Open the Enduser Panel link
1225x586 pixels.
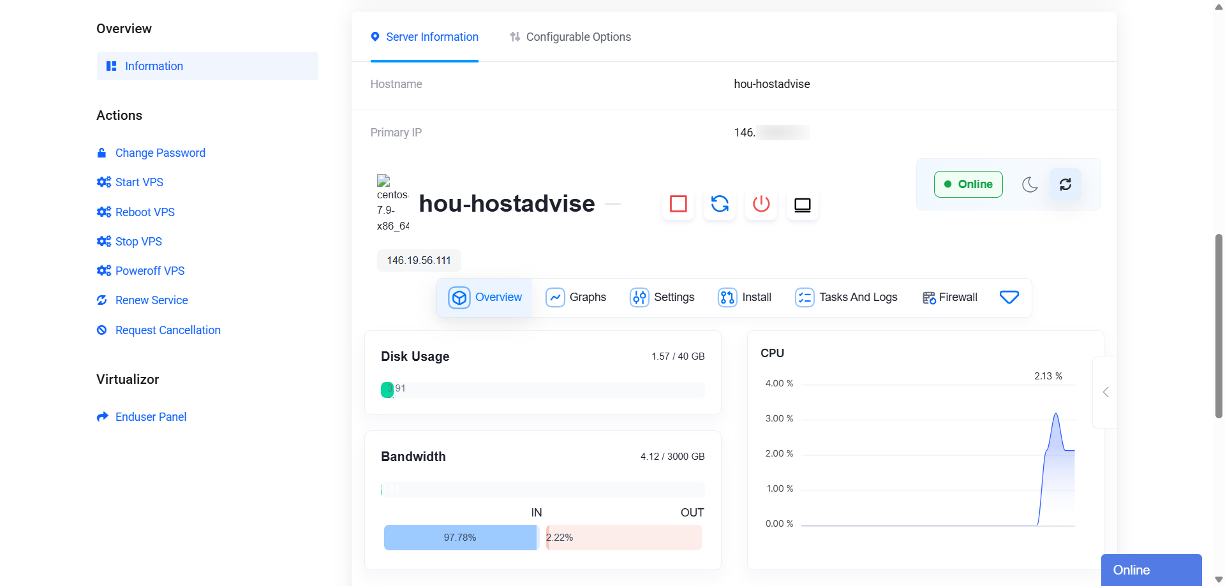151,417
